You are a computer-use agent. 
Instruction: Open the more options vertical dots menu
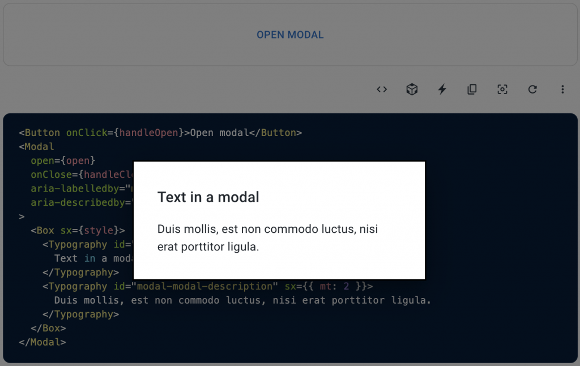click(x=562, y=89)
